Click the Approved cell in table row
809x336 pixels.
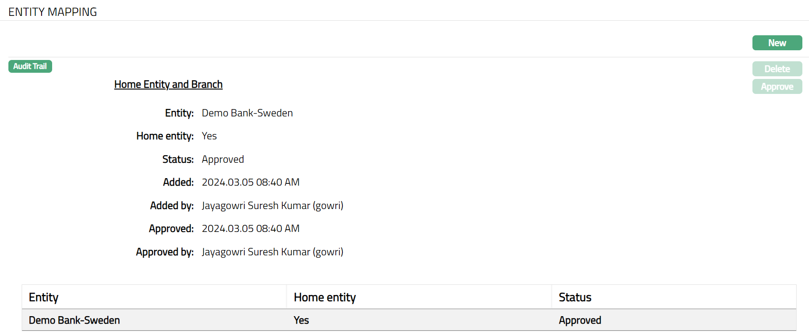(579, 320)
